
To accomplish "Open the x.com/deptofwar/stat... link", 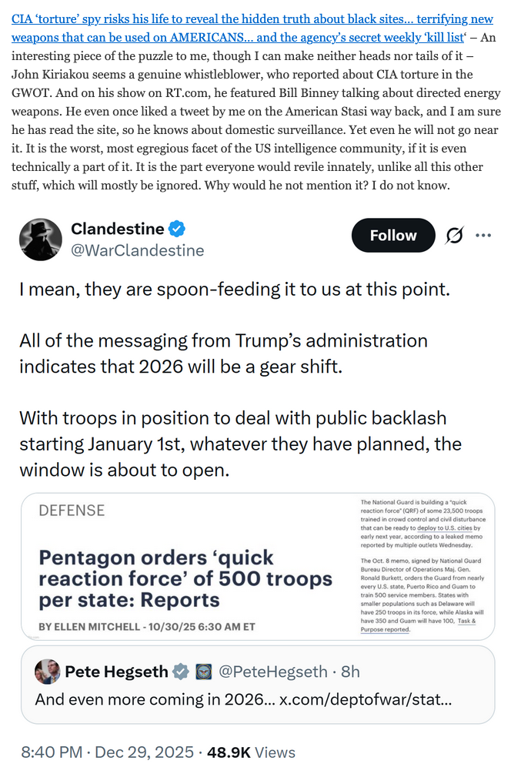I will [365, 700].
